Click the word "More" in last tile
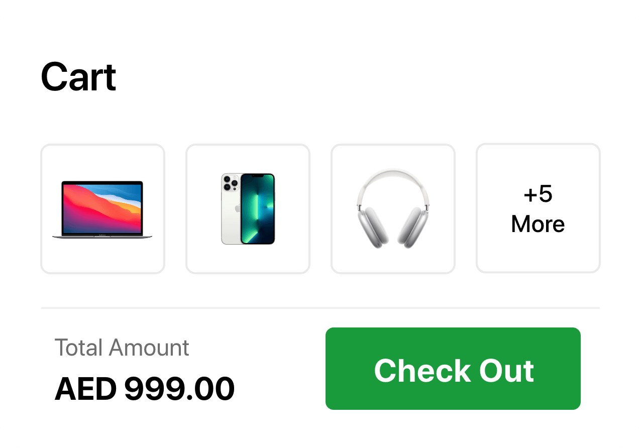 [x=538, y=224]
